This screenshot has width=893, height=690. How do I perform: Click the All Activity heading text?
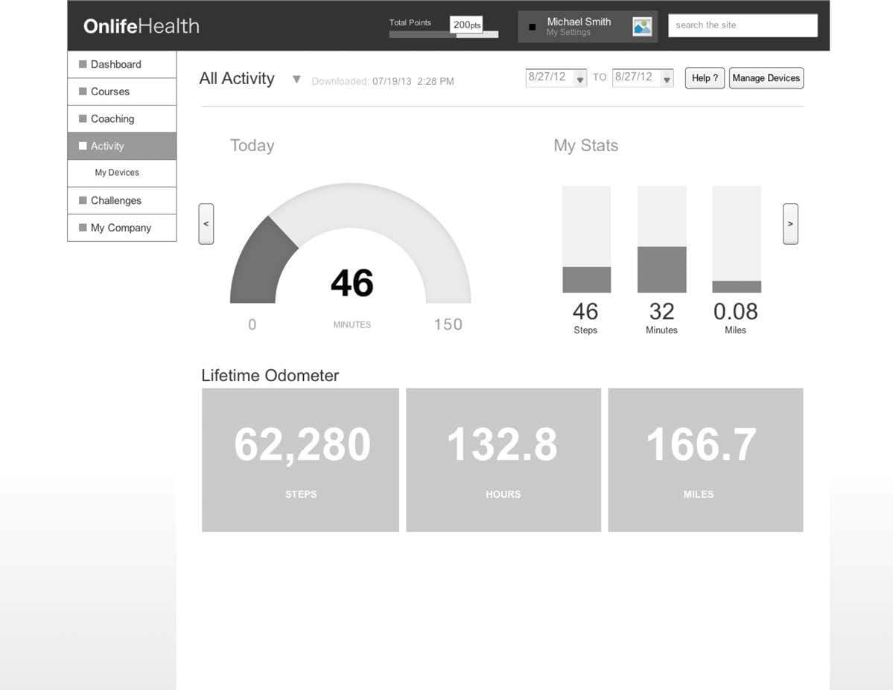[237, 79]
